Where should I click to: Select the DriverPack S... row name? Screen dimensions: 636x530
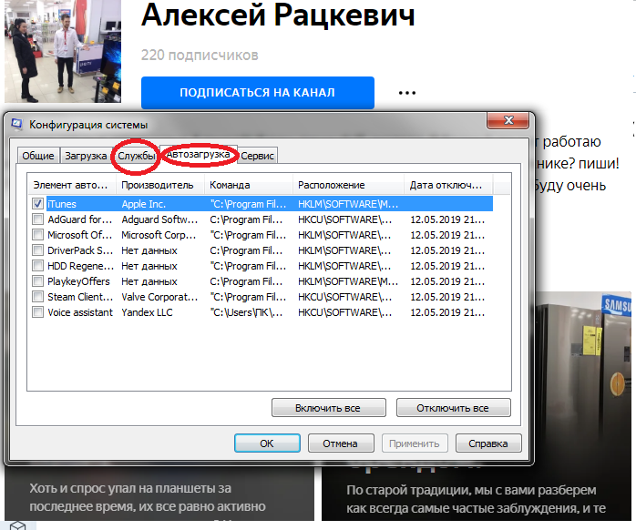point(80,250)
